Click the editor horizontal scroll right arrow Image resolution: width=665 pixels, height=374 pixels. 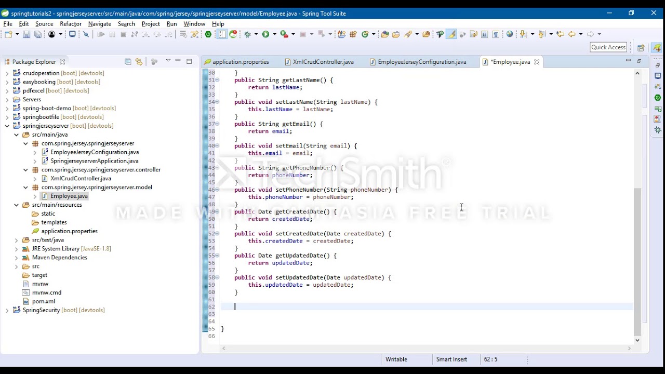[x=629, y=349]
